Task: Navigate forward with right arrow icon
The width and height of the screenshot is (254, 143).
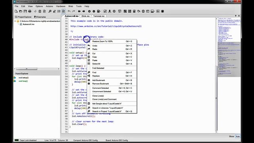Action: coord(84,11)
